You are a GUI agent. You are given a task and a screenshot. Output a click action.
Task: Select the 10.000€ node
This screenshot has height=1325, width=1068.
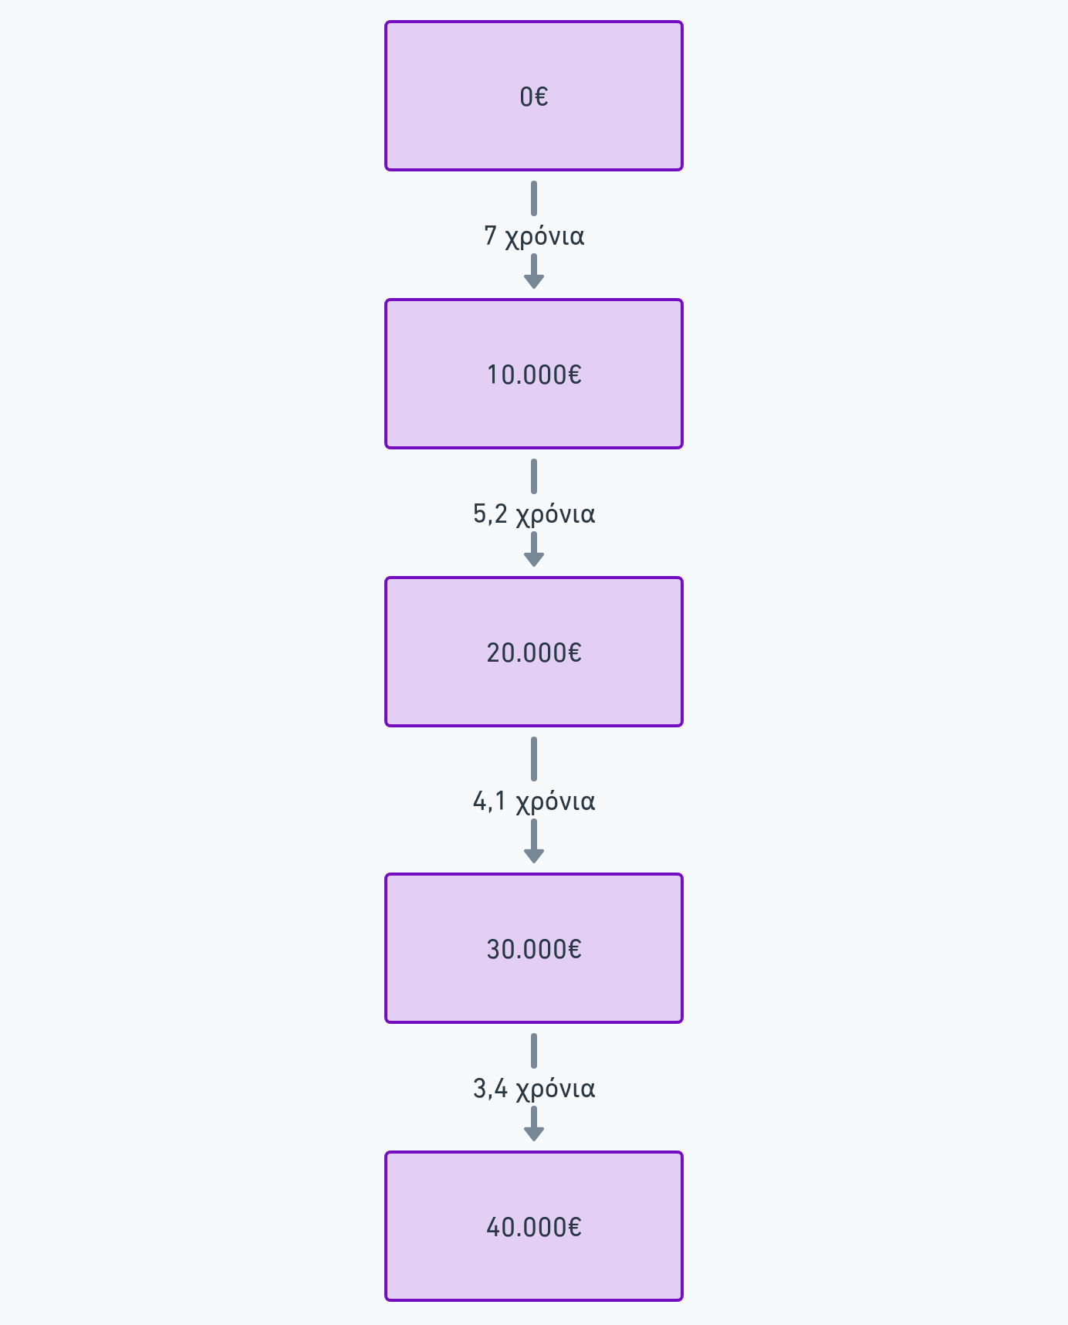[534, 374]
